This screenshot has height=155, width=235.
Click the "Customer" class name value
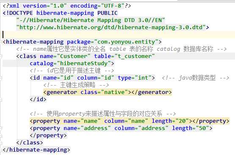[74, 56]
